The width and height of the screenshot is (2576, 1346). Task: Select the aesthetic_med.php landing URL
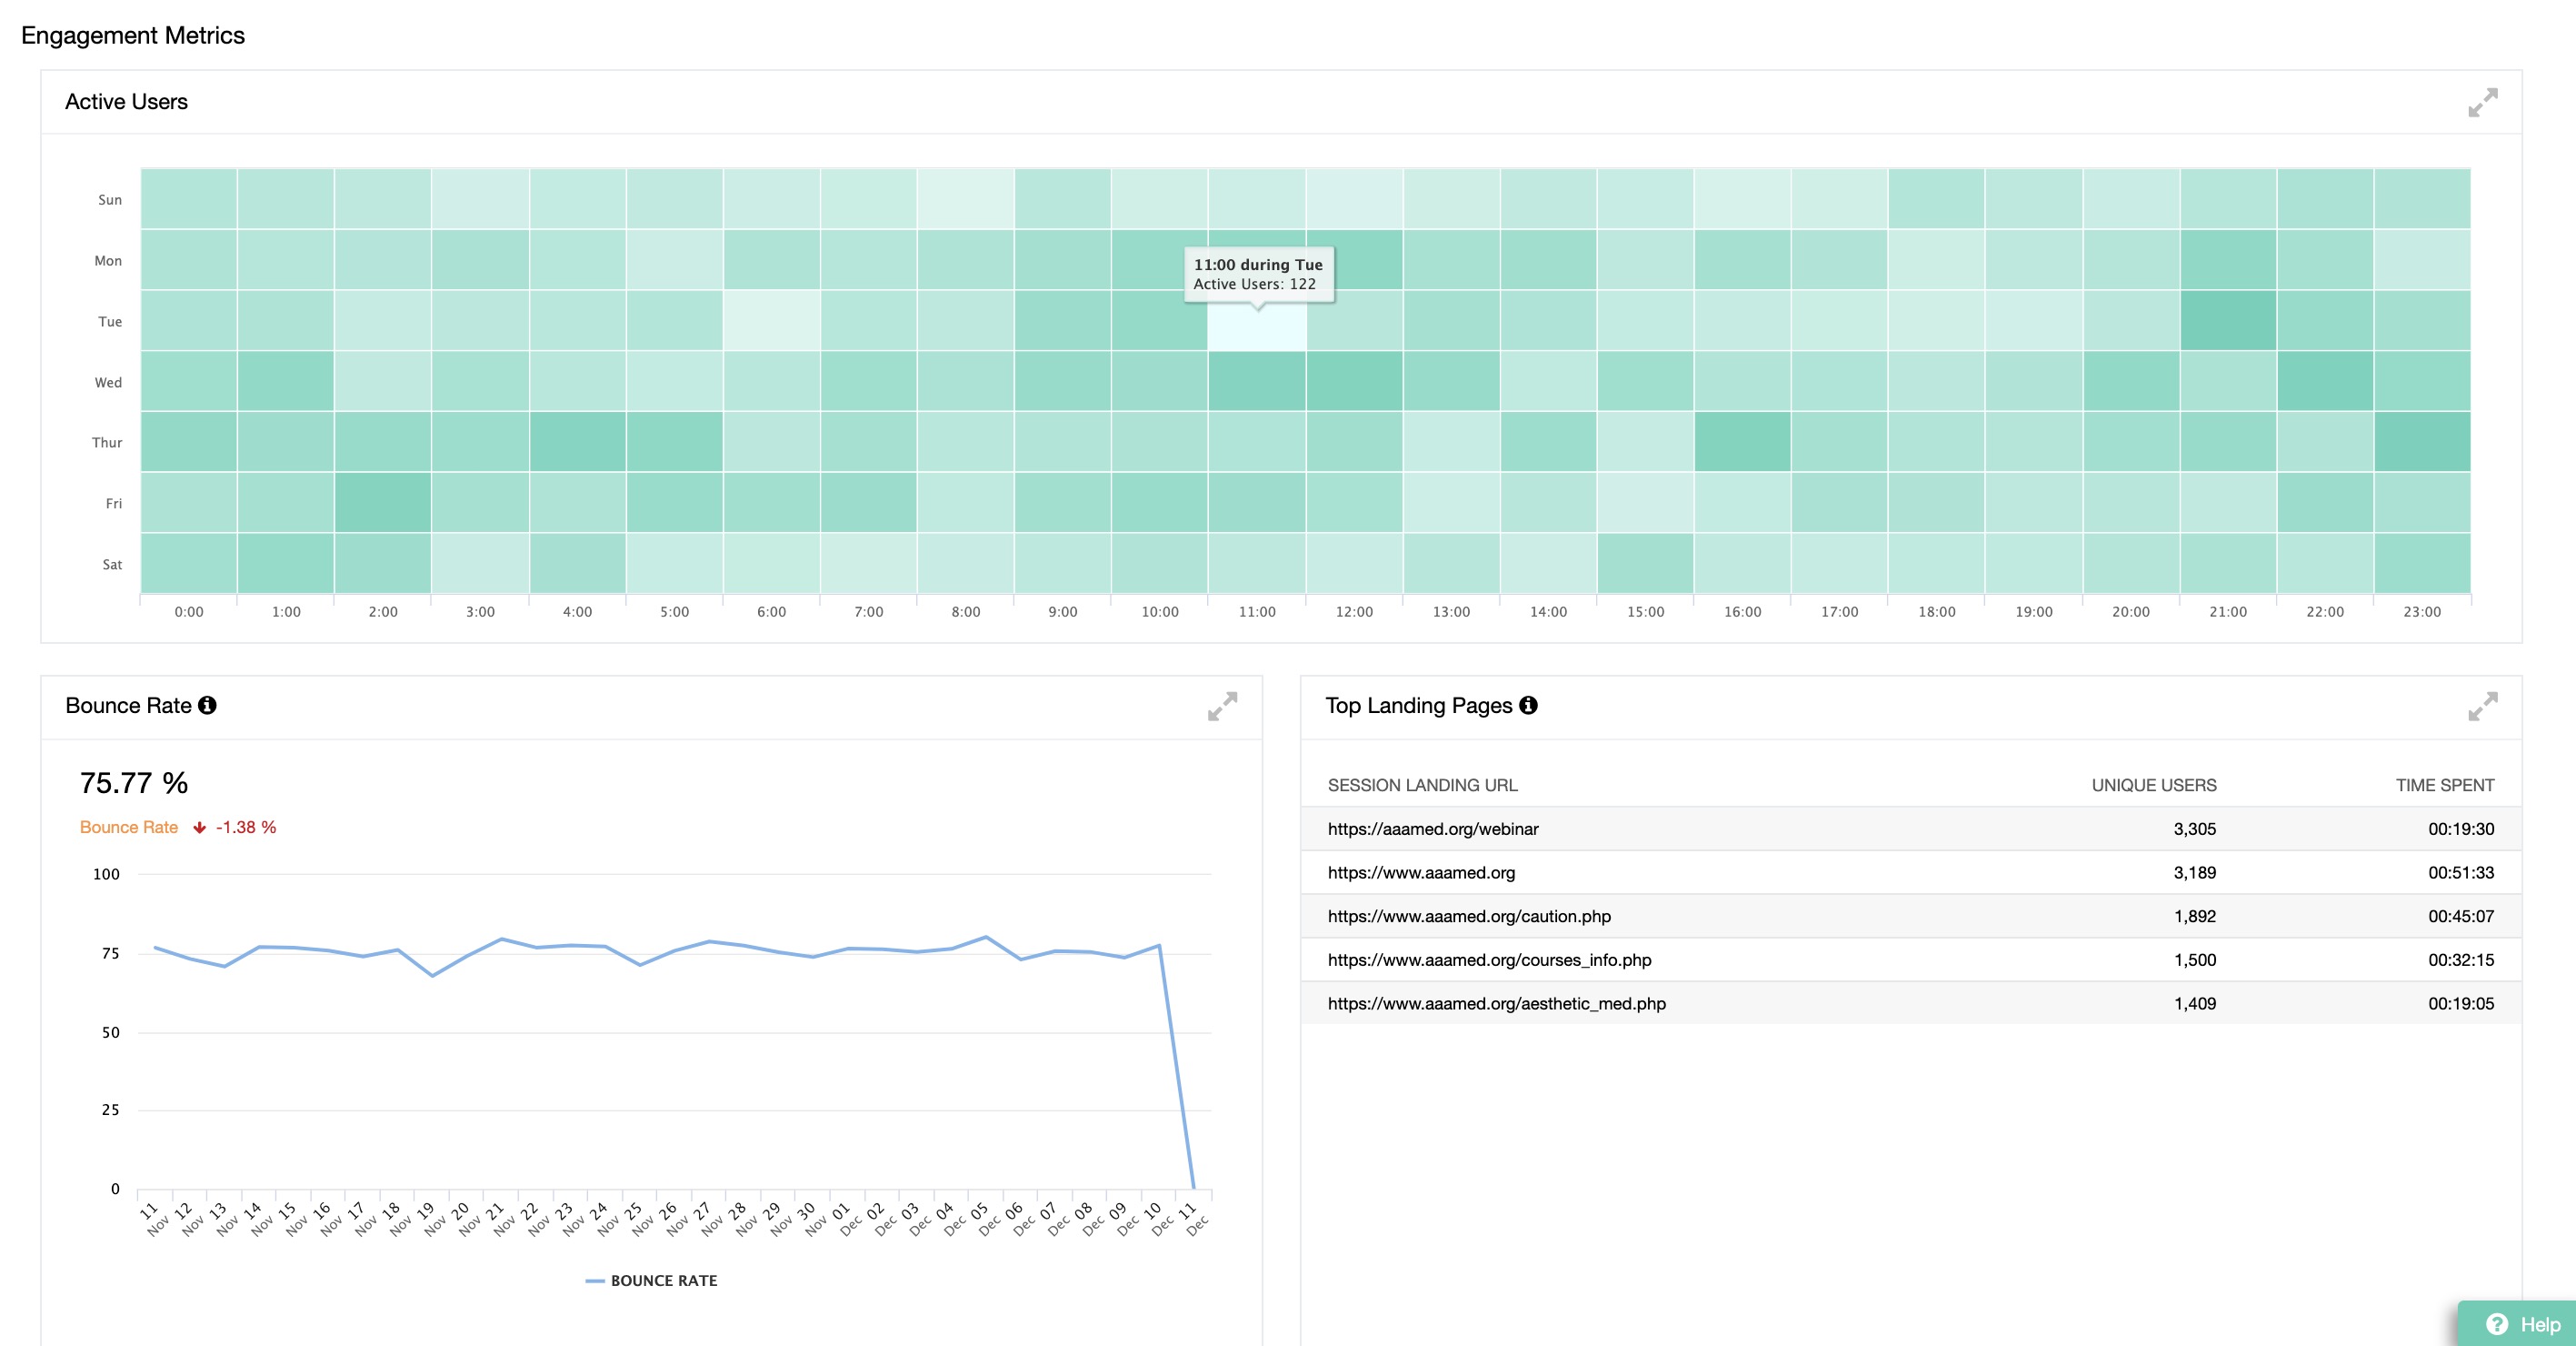(x=1496, y=1004)
